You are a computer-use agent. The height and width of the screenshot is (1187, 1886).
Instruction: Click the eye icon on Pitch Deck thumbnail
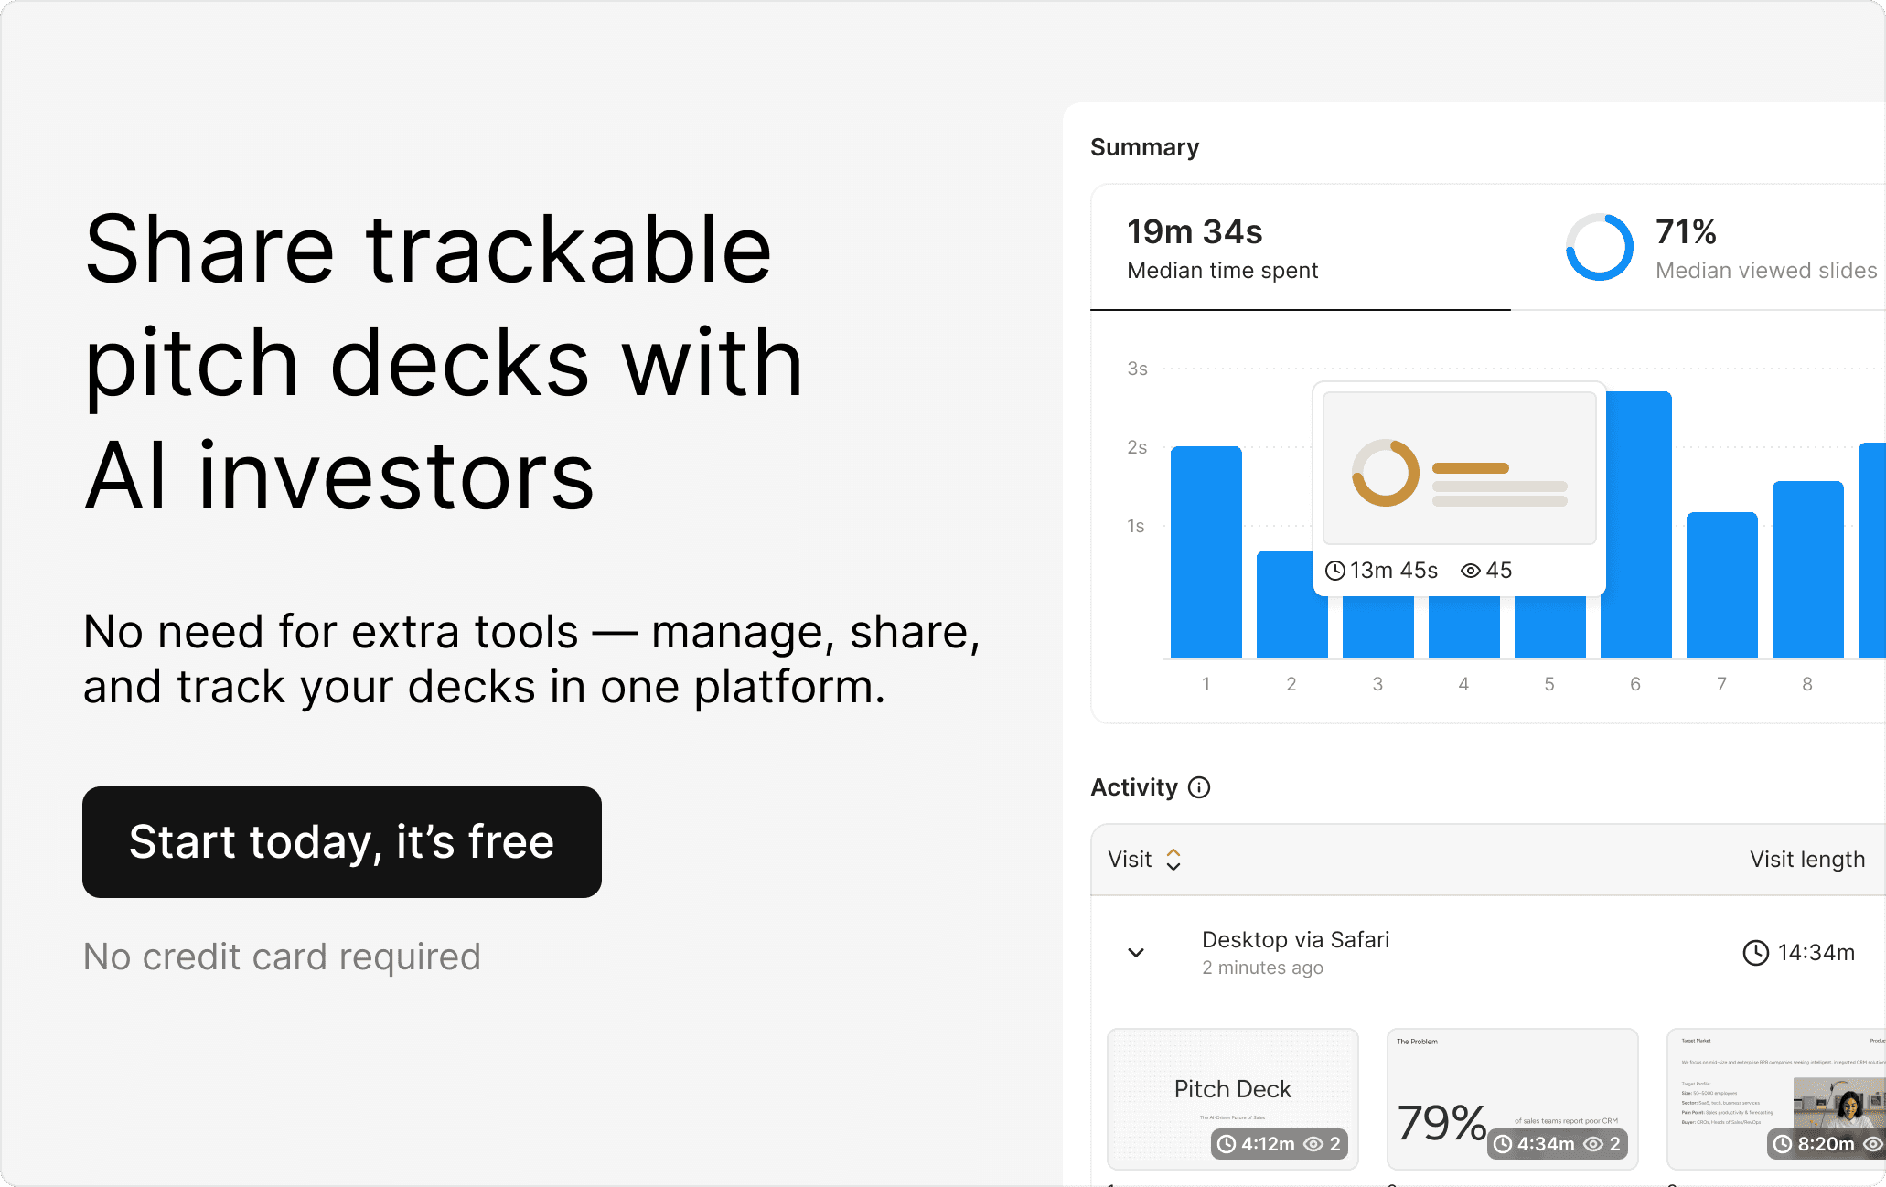tap(1313, 1144)
